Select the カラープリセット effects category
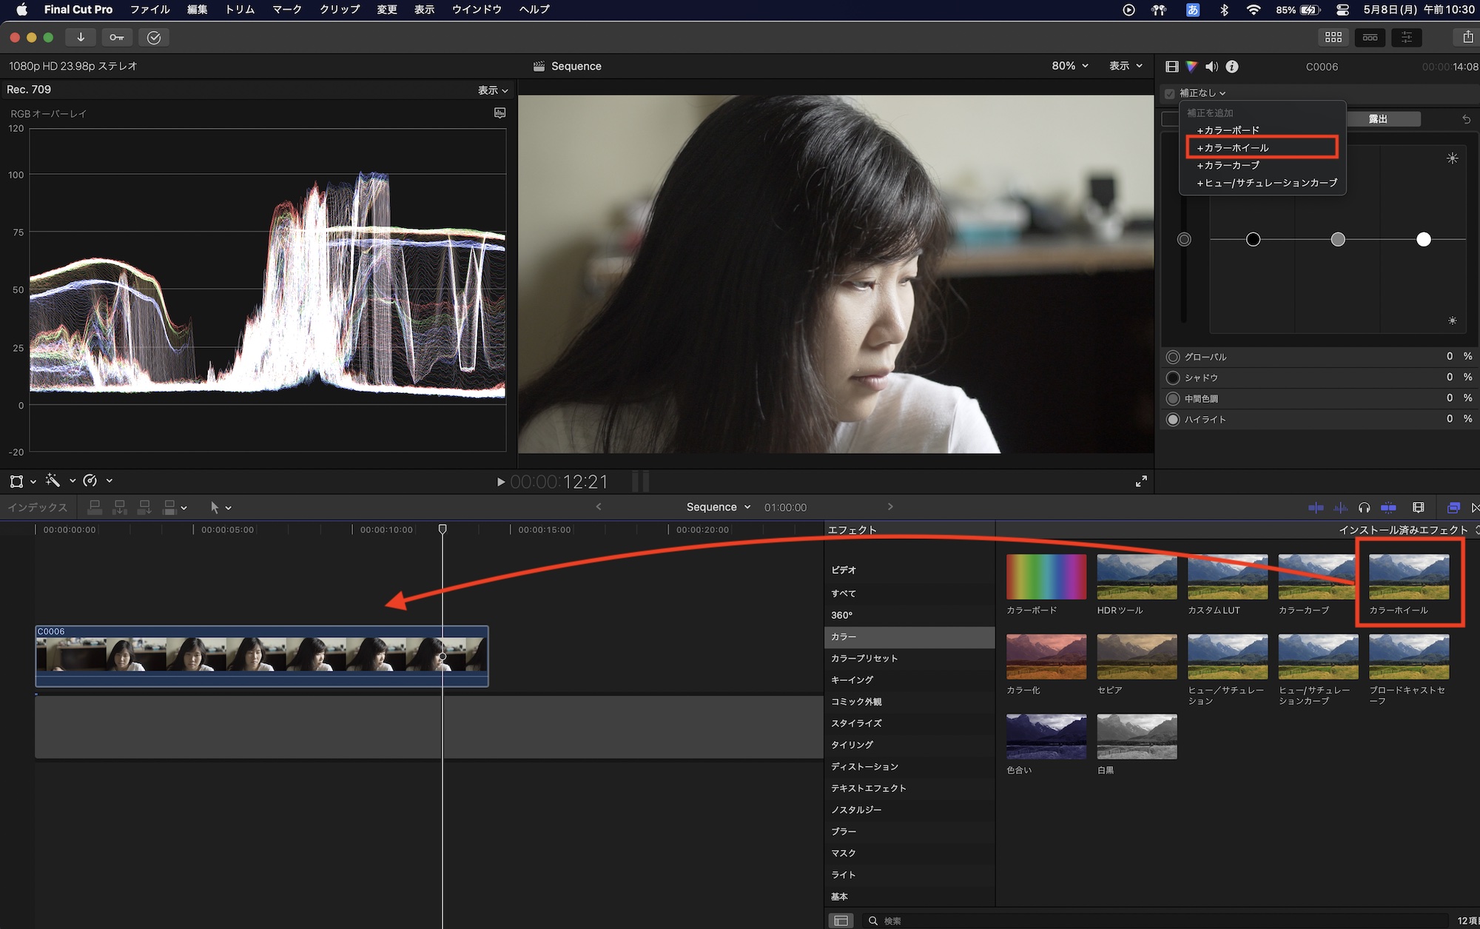 [x=864, y=658]
